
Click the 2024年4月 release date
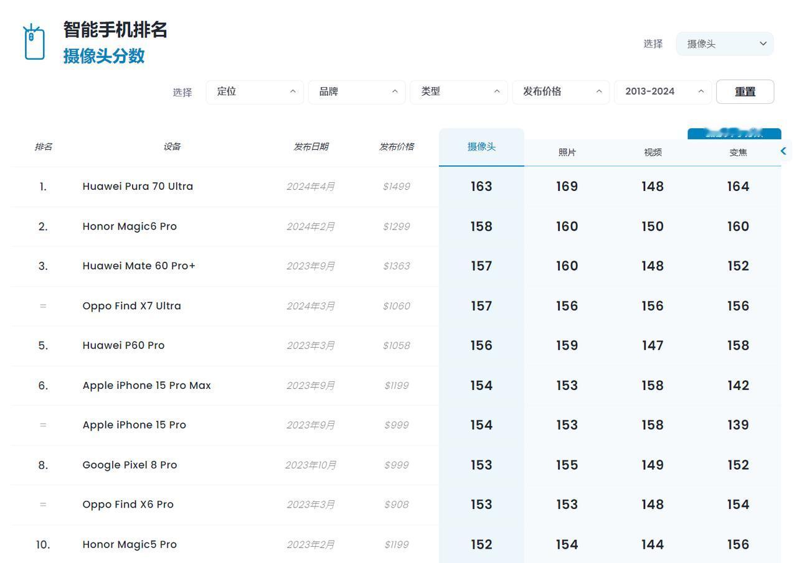point(311,187)
